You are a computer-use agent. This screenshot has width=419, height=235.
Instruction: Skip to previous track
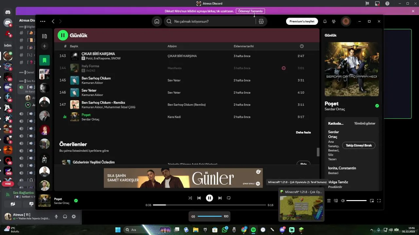click(199, 198)
